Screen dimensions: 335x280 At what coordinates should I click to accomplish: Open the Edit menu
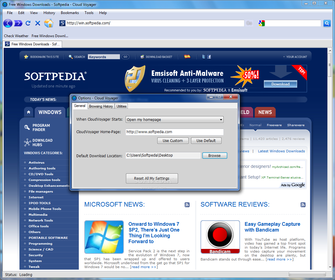(x=21, y=13)
